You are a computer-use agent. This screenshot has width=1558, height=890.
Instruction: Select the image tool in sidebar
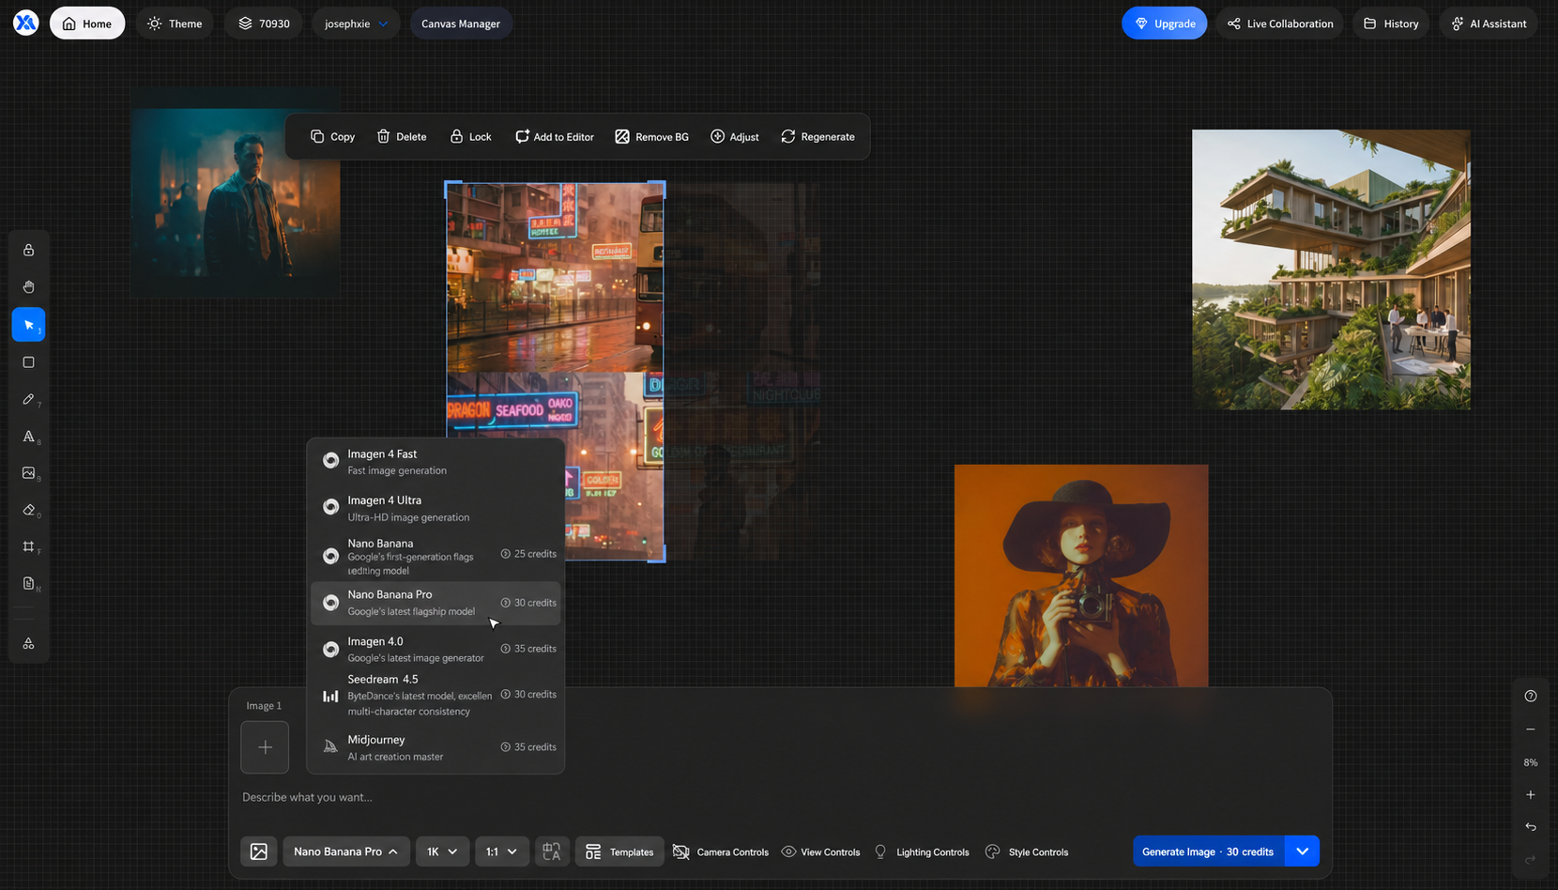28,473
